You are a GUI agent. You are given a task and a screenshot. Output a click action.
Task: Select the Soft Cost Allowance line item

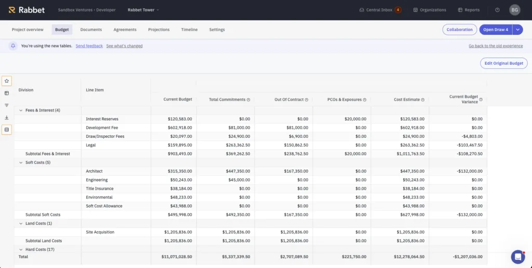tap(104, 206)
